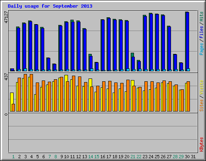Click day label 1 on the x-axis

click(13, 157)
